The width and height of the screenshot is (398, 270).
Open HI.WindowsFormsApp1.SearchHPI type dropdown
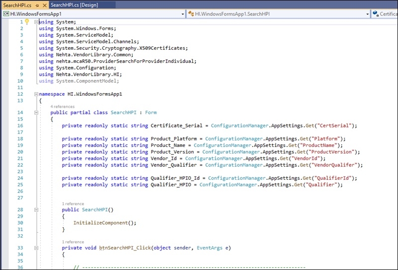(368, 14)
